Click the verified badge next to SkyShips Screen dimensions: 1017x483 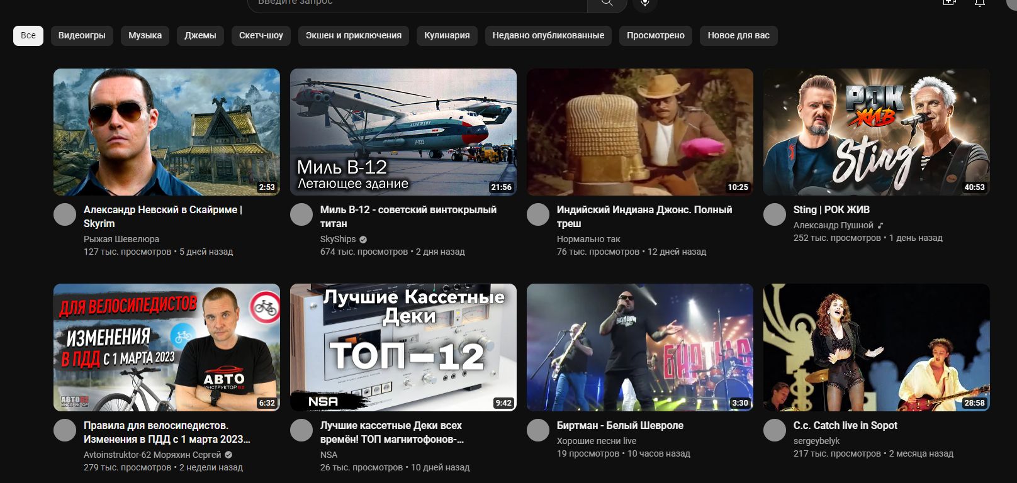point(363,239)
